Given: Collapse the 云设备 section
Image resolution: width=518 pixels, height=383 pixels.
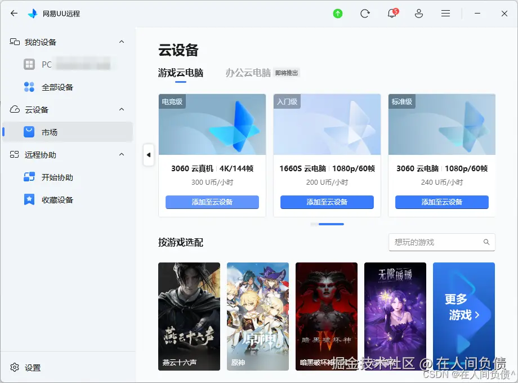Looking at the screenshot, I should tap(122, 109).
